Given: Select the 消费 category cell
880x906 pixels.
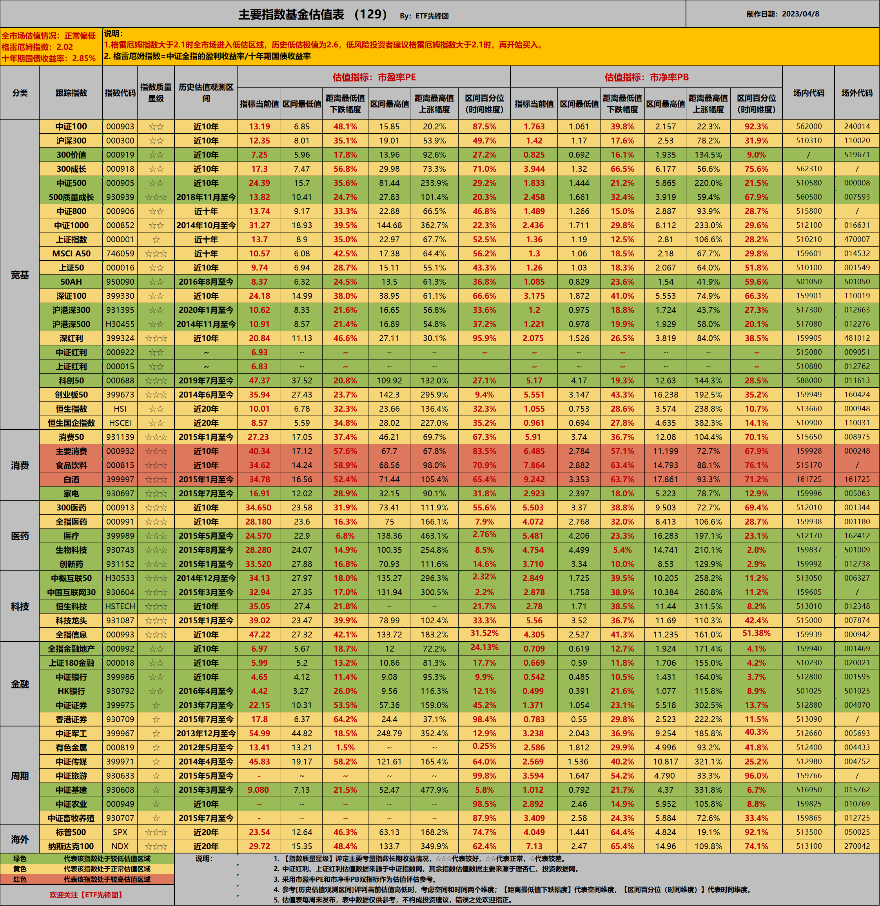Looking at the screenshot, I should click(20, 465).
